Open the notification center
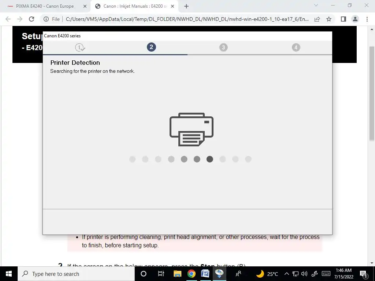375x281 pixels. [x=364, y=274]
